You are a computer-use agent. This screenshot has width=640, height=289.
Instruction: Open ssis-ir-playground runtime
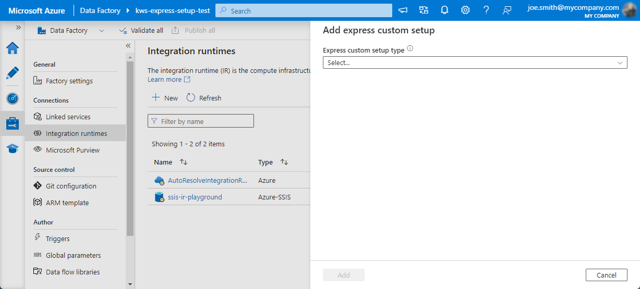(195, 197)
